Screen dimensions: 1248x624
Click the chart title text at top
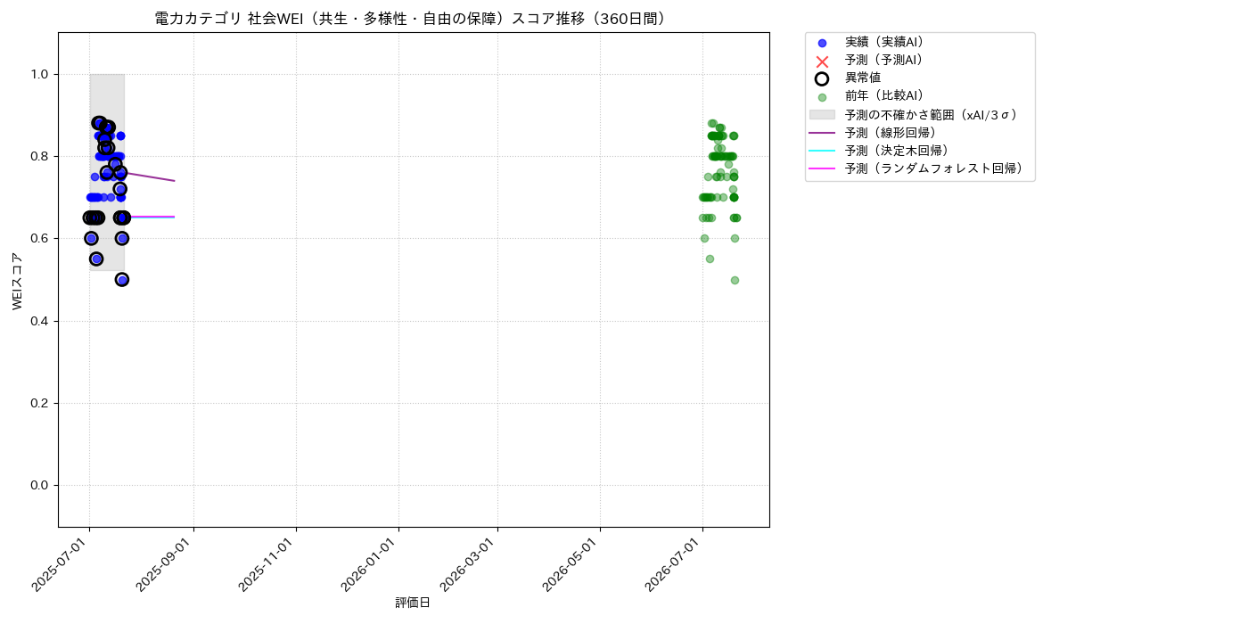point(414,19)
